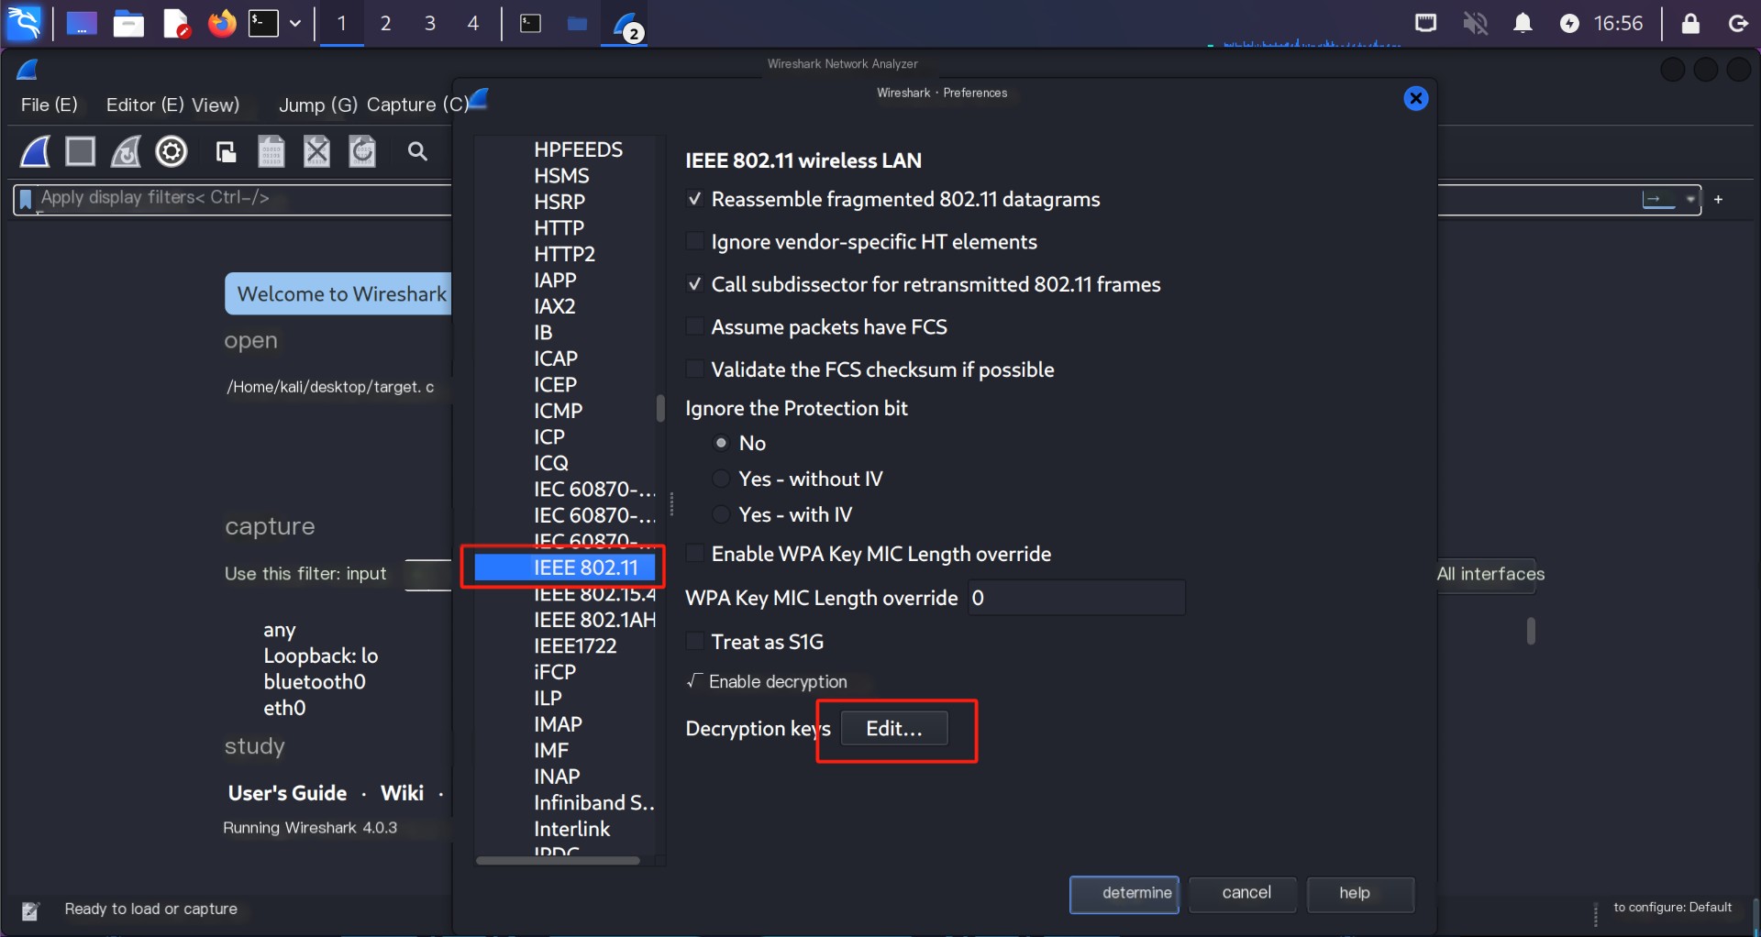The image size is (1761, 937).
Task: Select the Loopback: lo interface
Action: coord(321,656)
